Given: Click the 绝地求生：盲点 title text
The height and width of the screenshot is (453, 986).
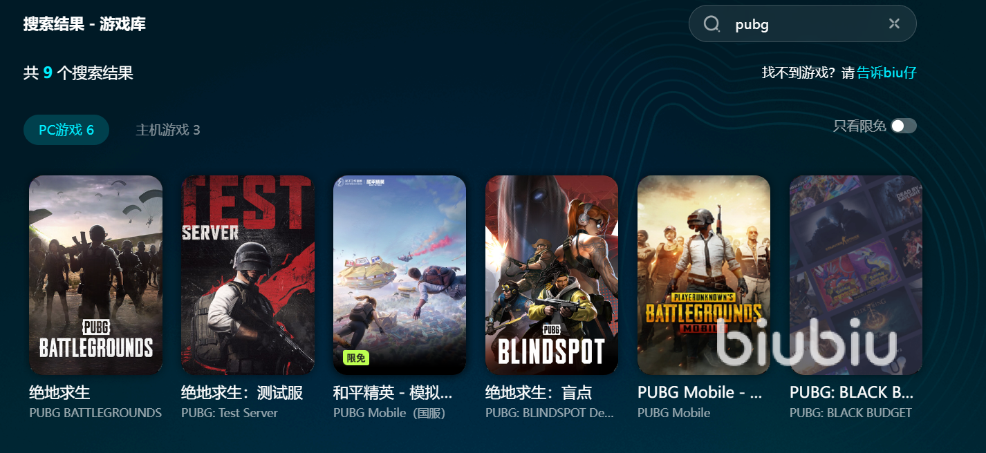Looking at the screenshot, I should (539, 393).
